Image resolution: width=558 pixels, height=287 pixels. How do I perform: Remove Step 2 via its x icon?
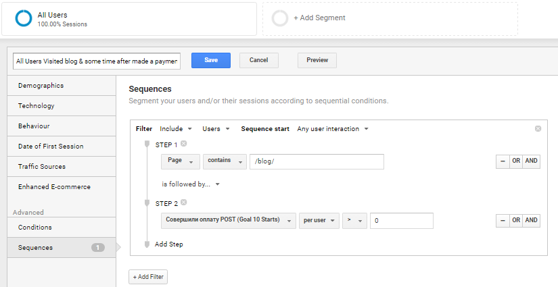click(183, 203)
